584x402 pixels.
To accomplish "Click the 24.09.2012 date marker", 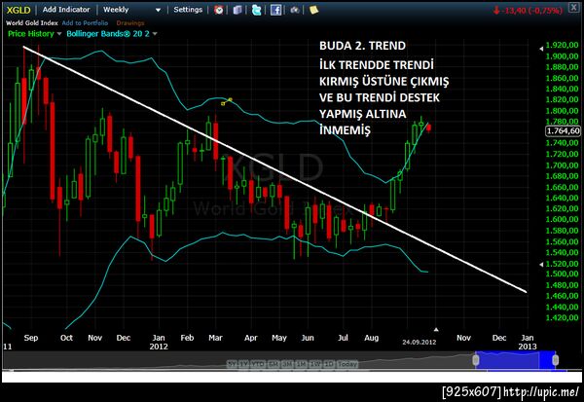I will point(419,342).
